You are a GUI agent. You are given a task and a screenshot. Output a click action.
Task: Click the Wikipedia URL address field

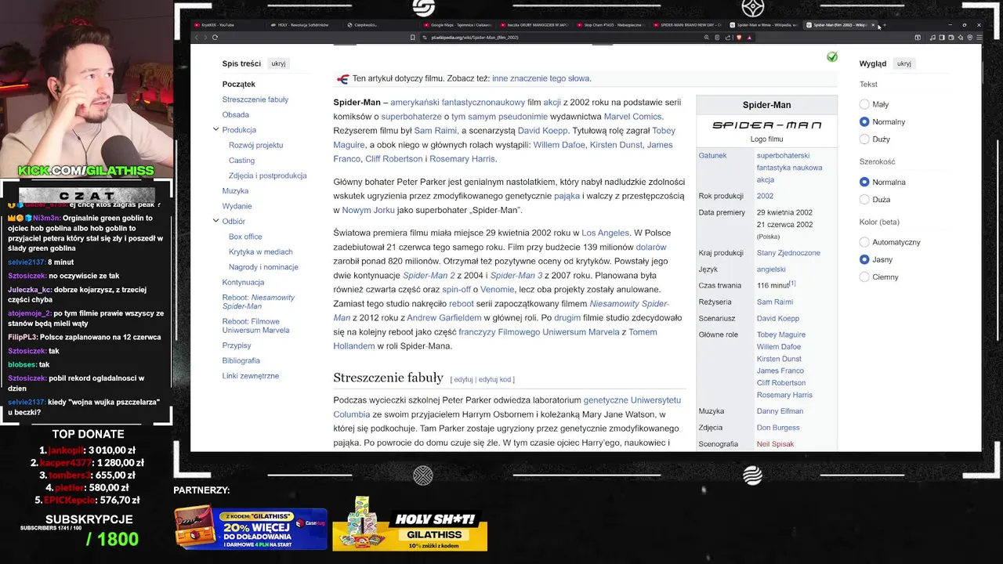tap(560, 37)
